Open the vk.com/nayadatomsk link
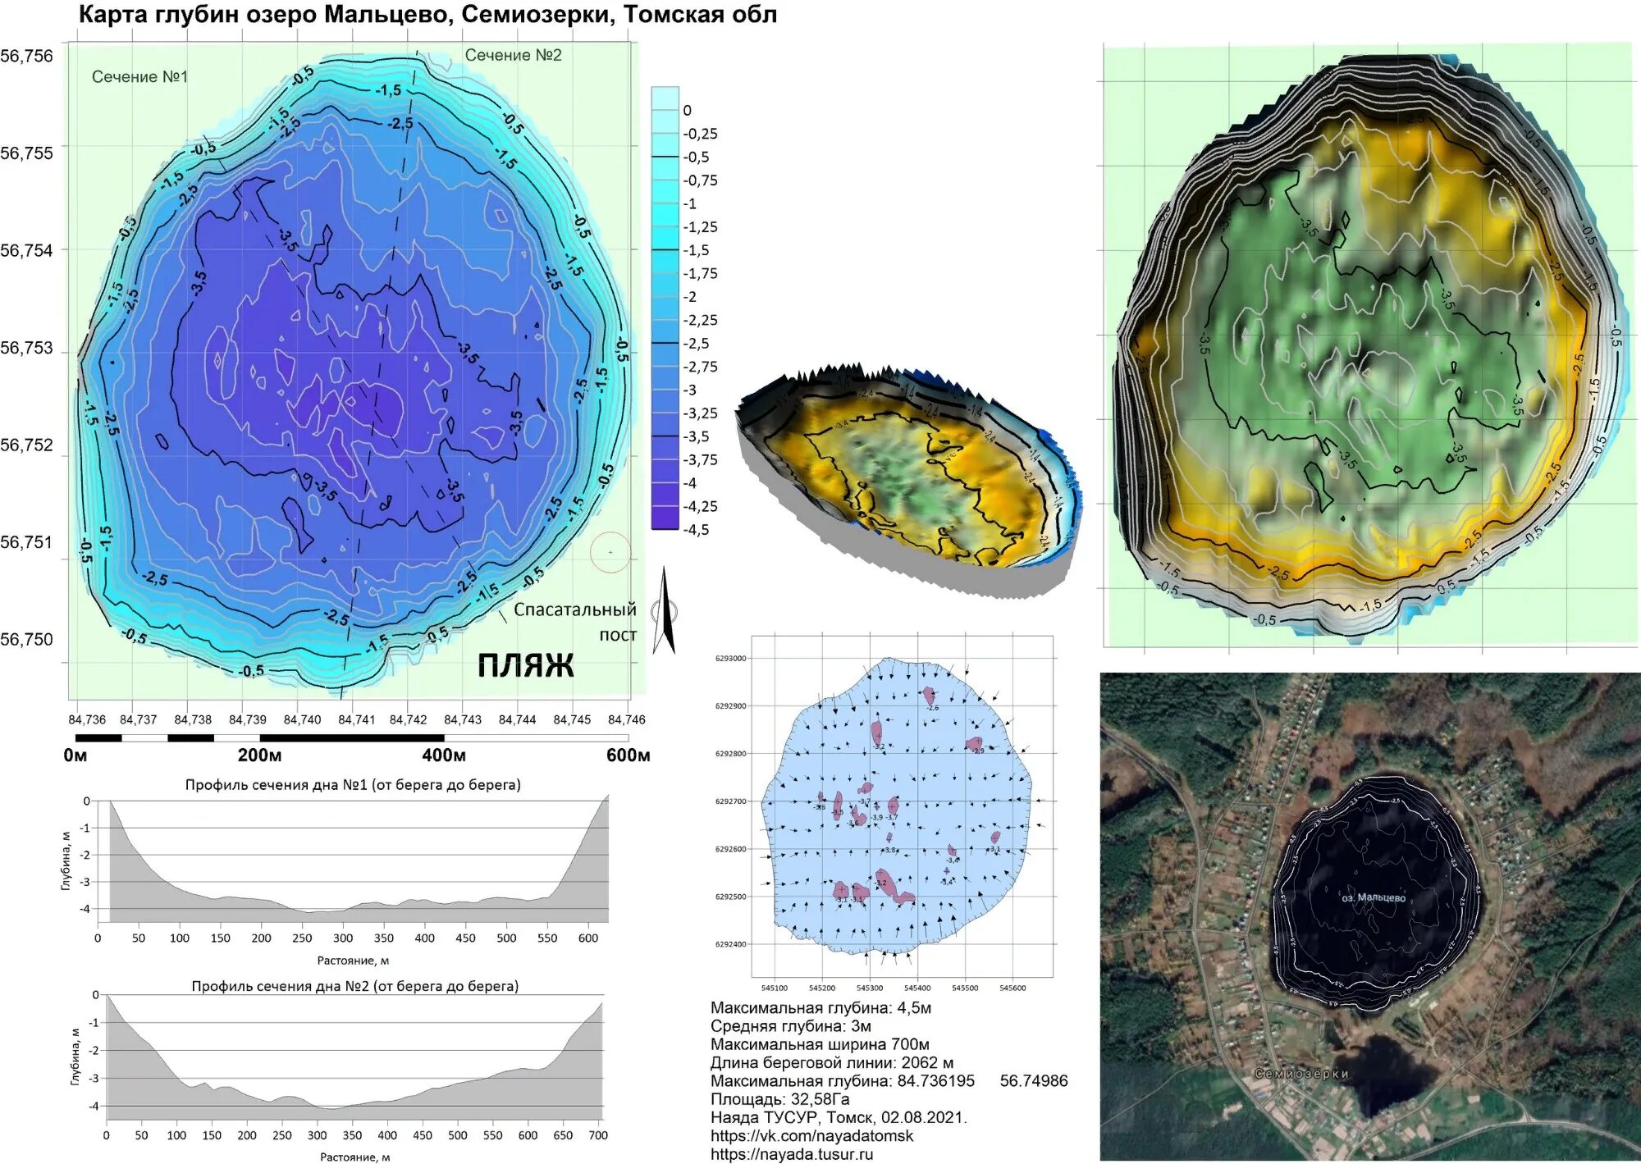1641x1164 pixels. tap(811, 1135)
